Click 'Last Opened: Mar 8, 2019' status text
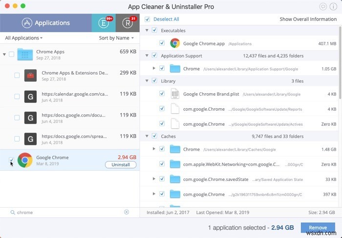The height and width of the screenshot is (238, 342). tap(222, 213)
